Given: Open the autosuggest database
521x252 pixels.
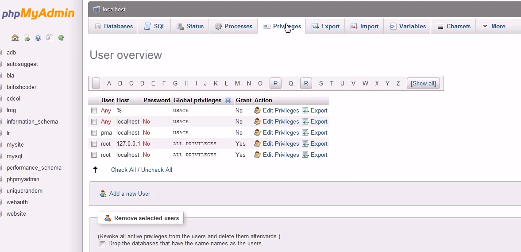Looking at the screenshot, I should [x=22, y=64].
